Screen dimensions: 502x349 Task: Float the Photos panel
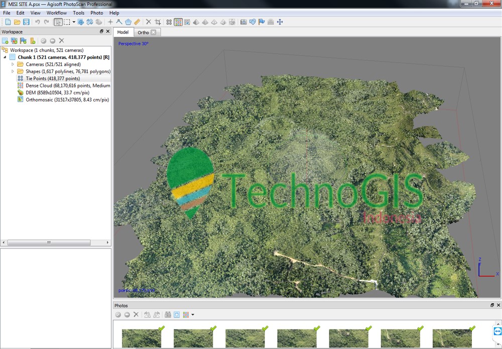[492, 305]
